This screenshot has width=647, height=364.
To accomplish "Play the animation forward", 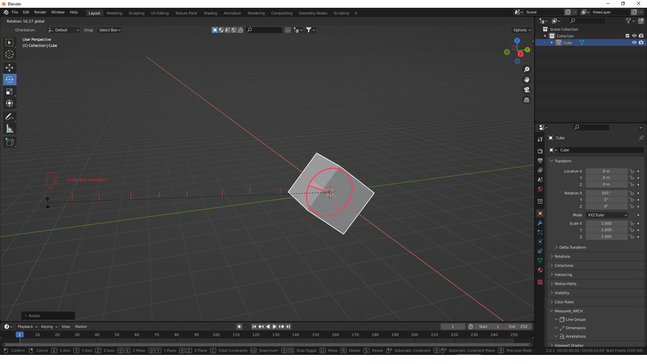I will click(x=275, y=327).
